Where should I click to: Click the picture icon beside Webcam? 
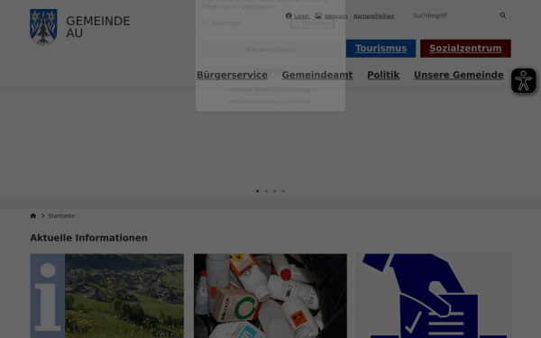pos(318,16)
